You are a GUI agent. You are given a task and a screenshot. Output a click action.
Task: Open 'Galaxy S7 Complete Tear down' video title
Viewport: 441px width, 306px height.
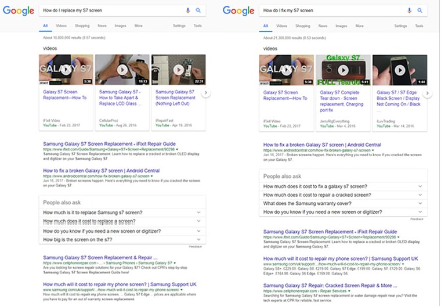tap(341, 102)
